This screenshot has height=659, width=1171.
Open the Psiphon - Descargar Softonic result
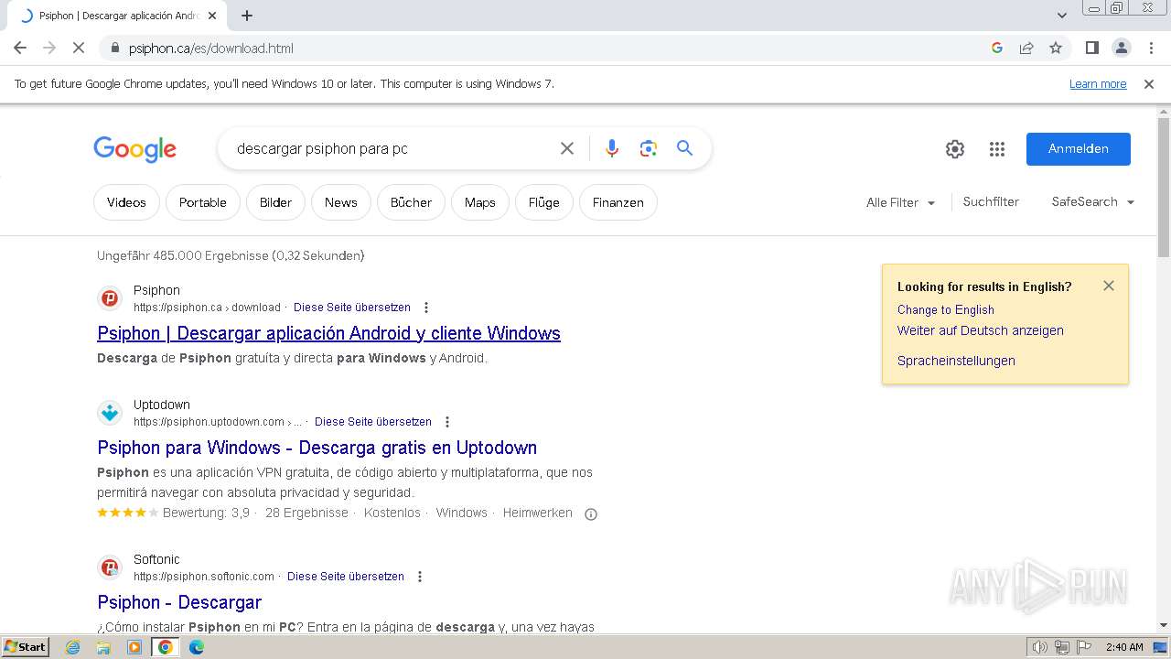click(179, 602)
